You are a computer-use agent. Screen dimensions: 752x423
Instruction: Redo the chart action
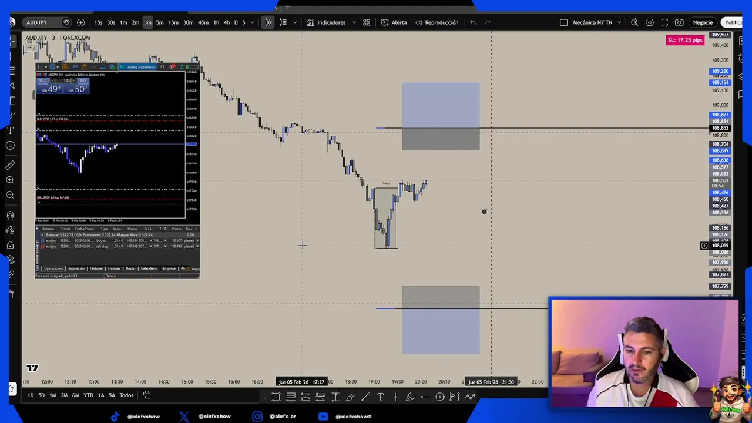(x=488, y=22)
